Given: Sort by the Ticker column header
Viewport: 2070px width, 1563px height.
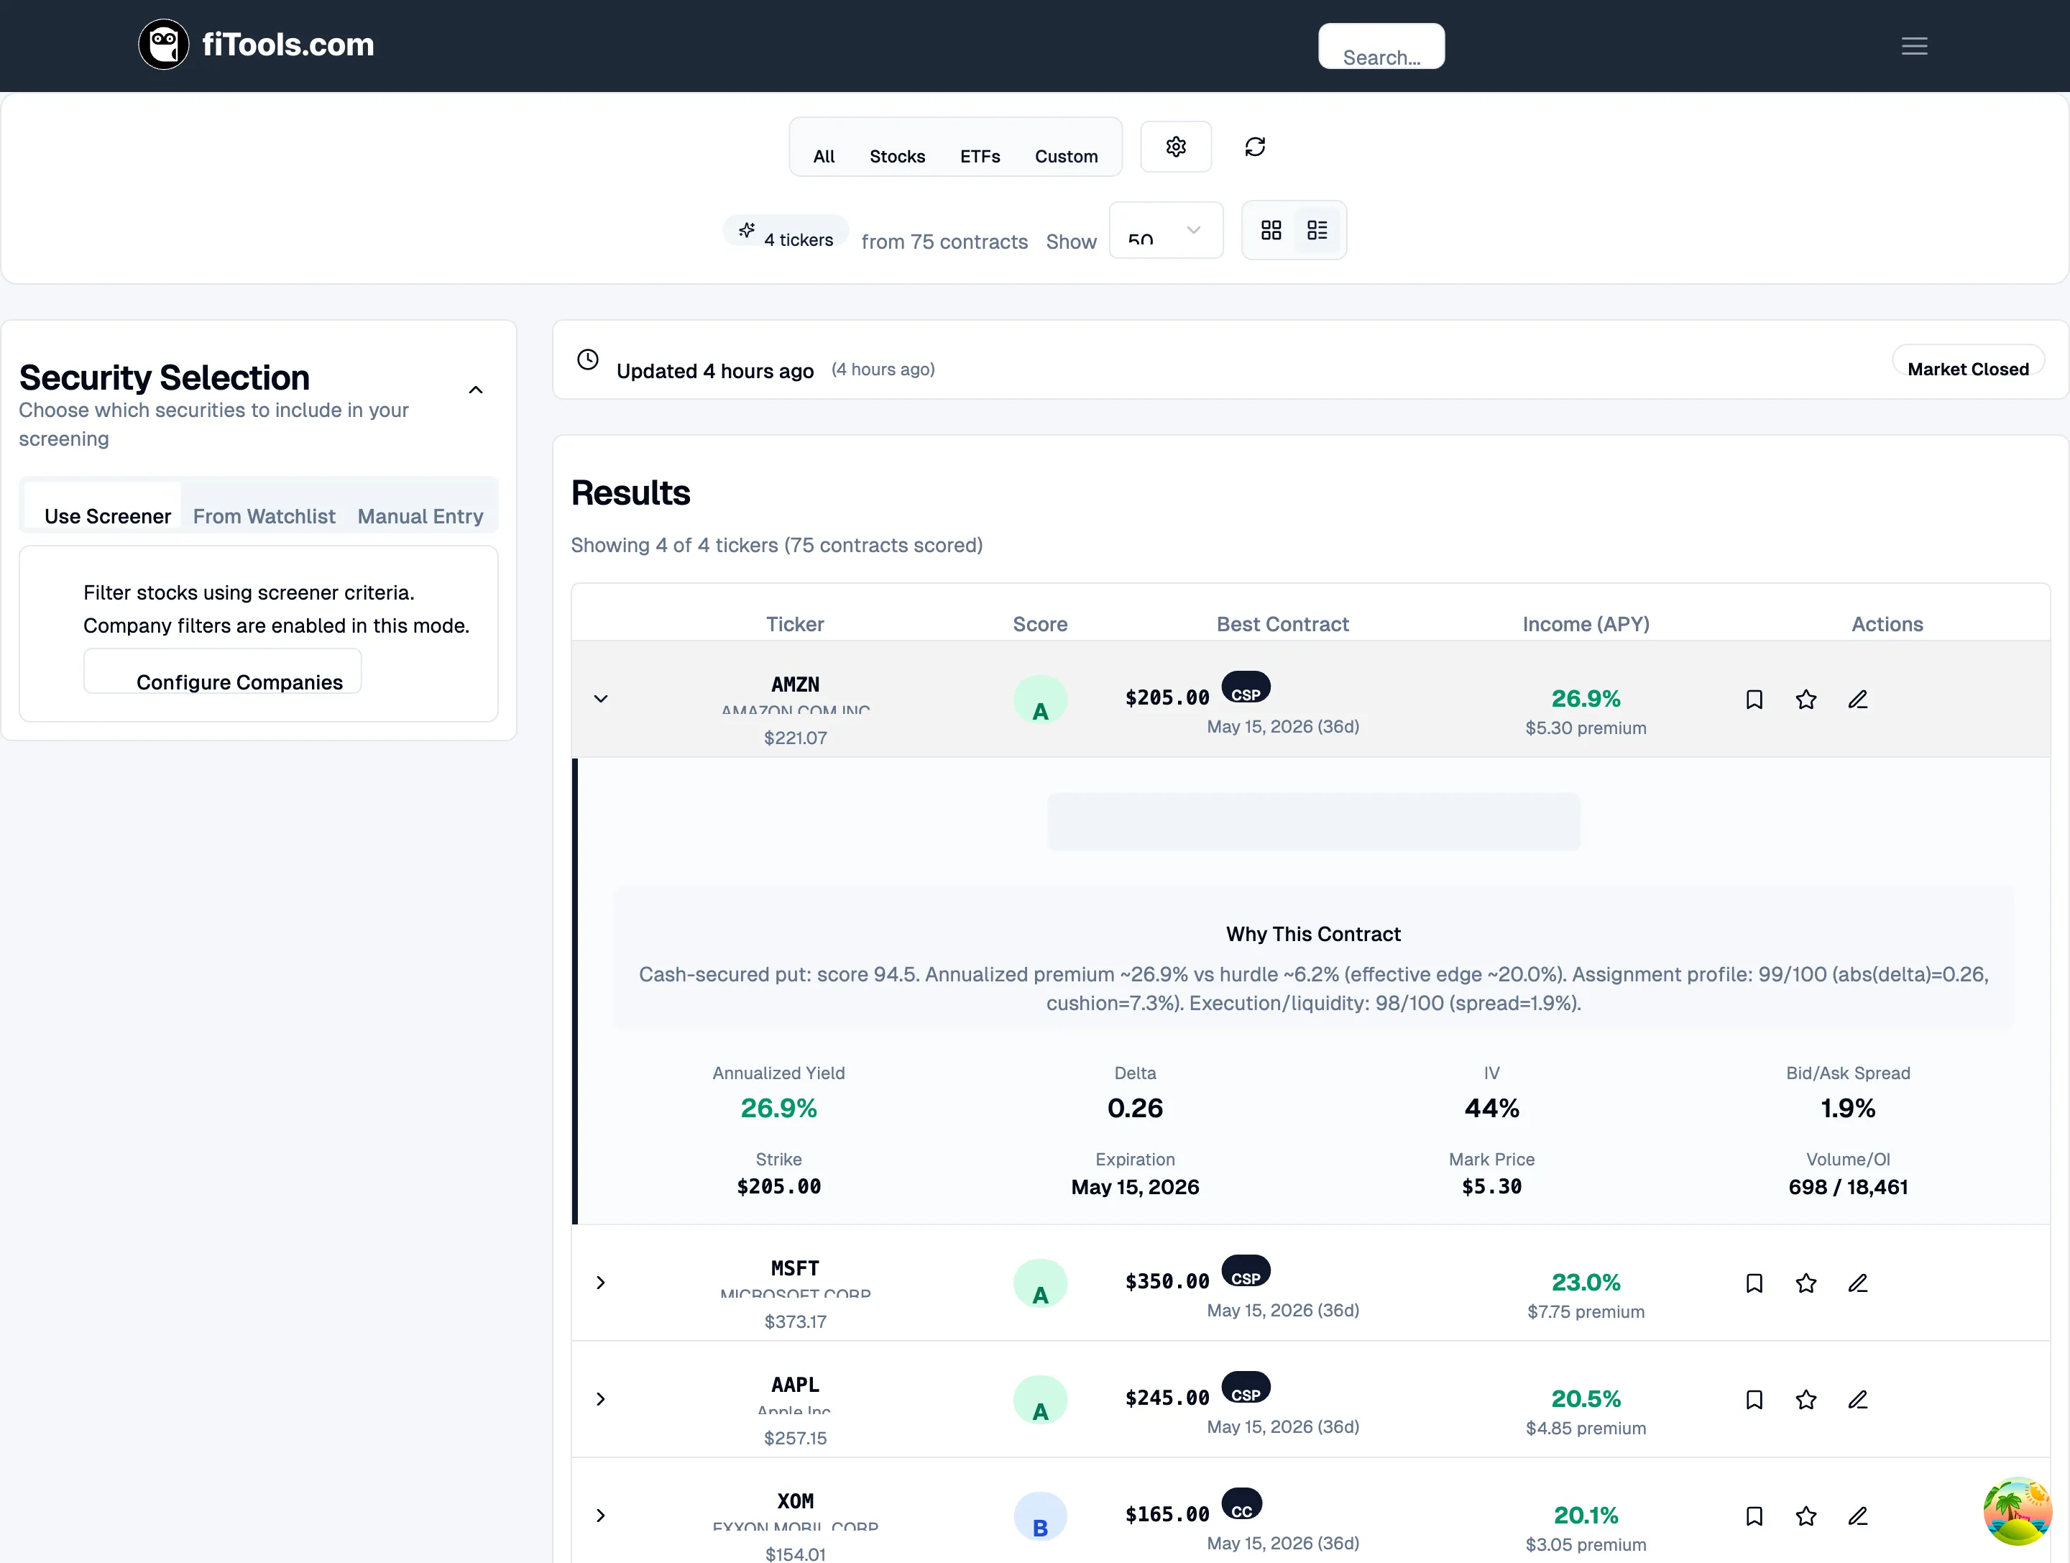Looking at the screenshot, I should pos(794,624).
